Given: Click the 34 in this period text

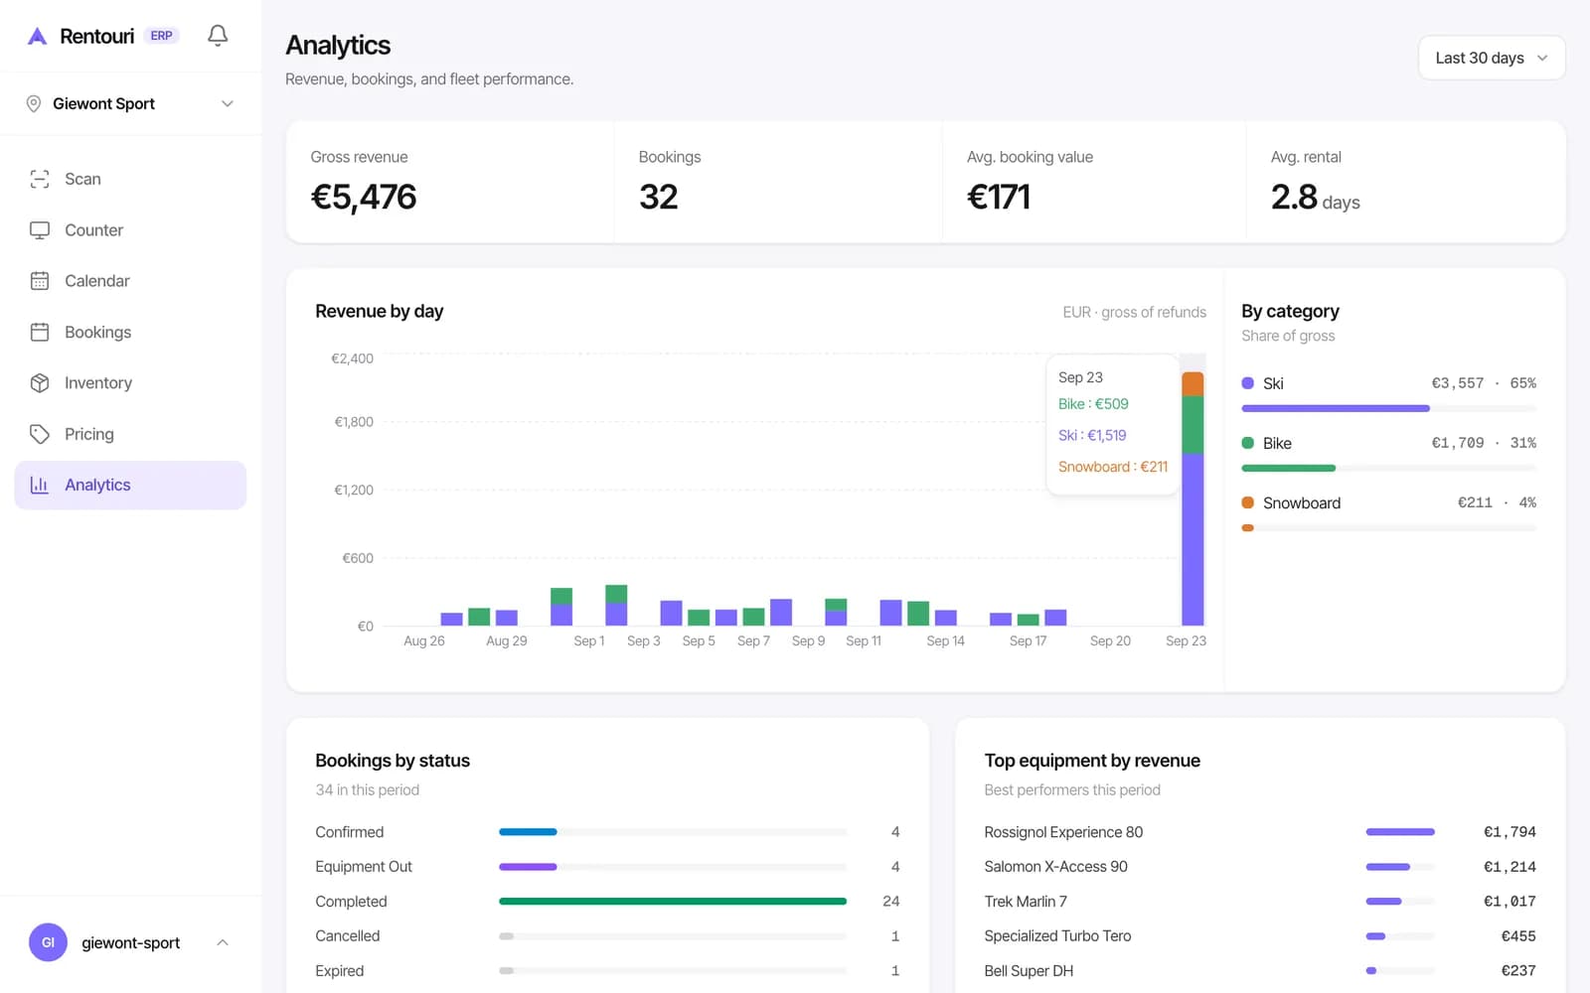Looking at the screenshot, I should (x=368, y=790).
